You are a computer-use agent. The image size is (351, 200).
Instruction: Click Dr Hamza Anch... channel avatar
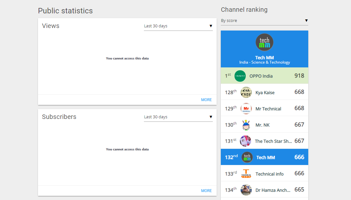246,190
